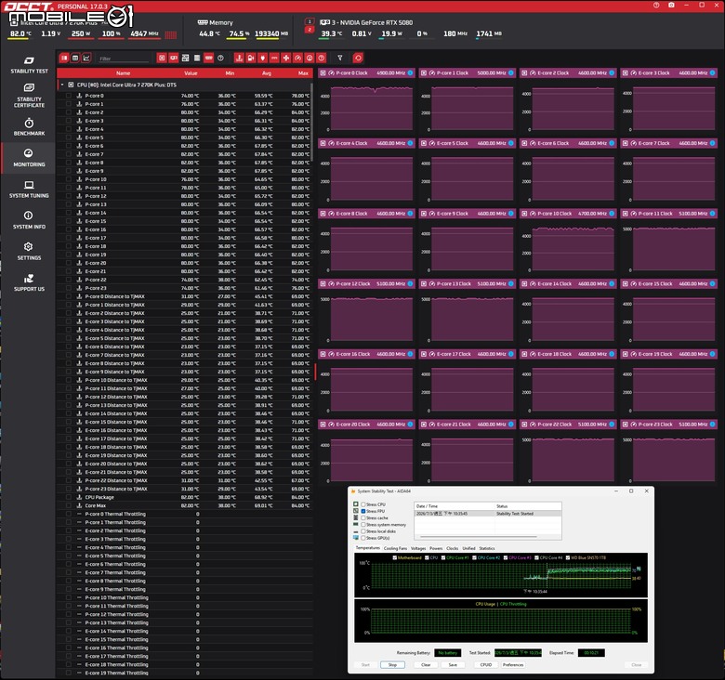Click the fan sensors filter icon
Viewport: 725px width, 680px height.
(286, 58)
